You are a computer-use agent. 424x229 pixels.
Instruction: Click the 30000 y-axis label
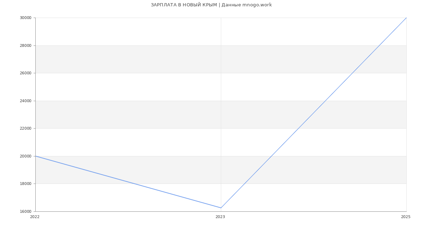26,18
